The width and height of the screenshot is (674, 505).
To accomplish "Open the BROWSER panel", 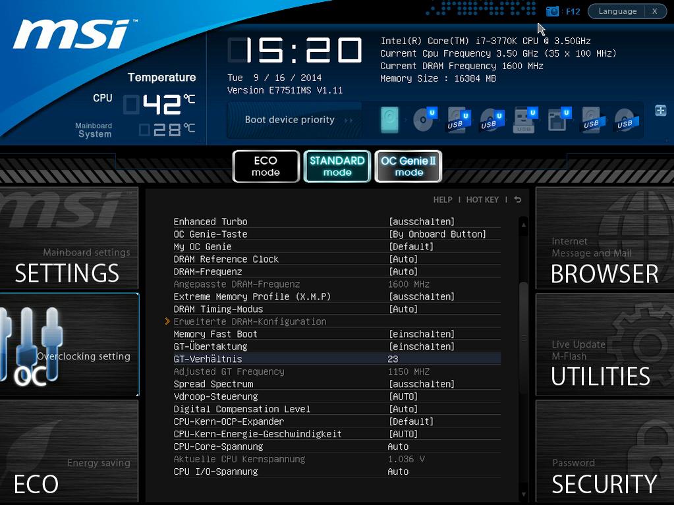I will coord(605,238).
